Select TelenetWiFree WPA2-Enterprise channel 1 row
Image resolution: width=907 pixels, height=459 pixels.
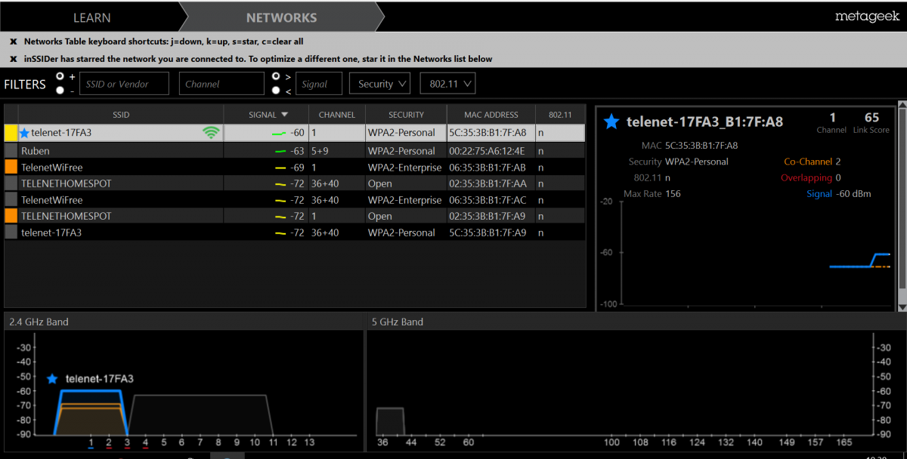(x=295, y=167)
